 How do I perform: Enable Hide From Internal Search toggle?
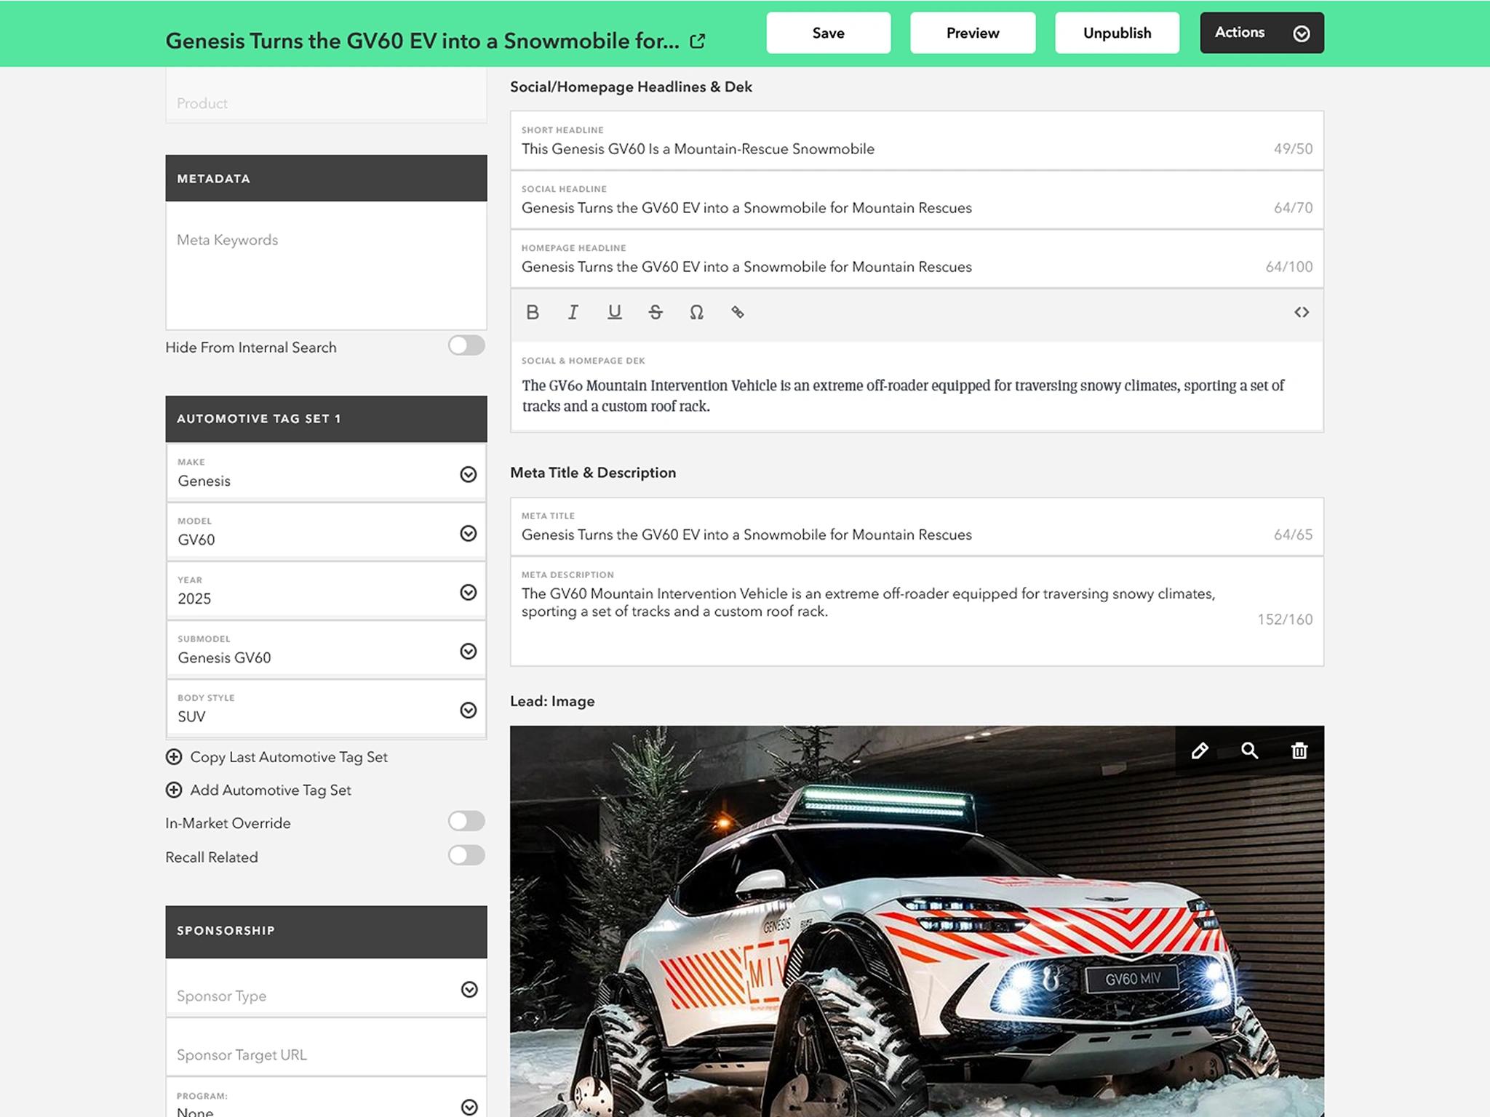(466, 345)
